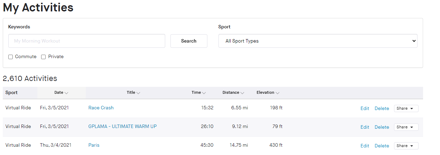Image resolution: width=440 pixels, height=155 pixels.
Task: Open the Paris activity link
Action: coord(94,145)
